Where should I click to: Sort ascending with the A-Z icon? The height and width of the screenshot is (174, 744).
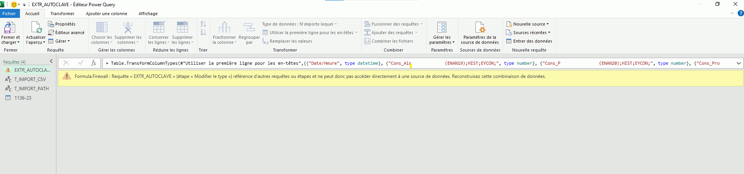203,24
